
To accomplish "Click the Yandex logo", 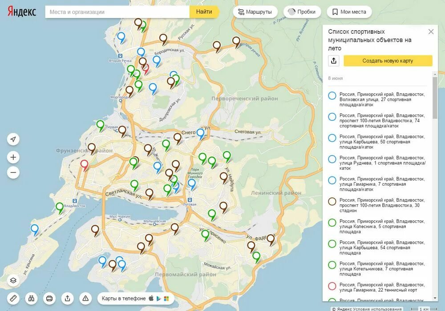I will [21, 12].
